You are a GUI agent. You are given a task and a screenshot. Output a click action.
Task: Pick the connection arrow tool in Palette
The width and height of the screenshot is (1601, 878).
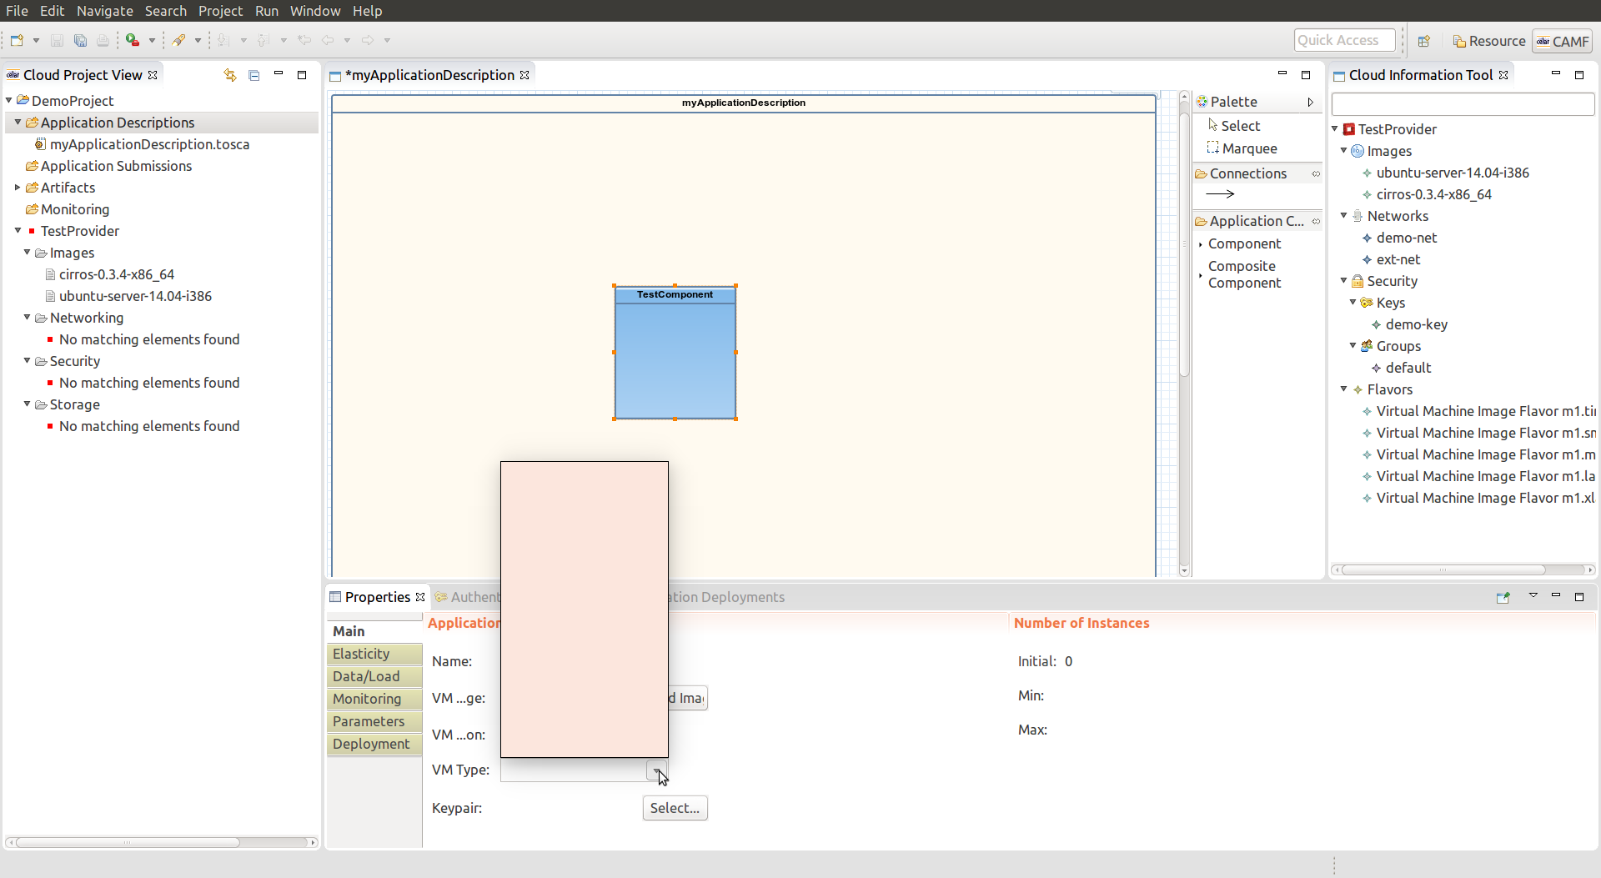coord(1220,194)
